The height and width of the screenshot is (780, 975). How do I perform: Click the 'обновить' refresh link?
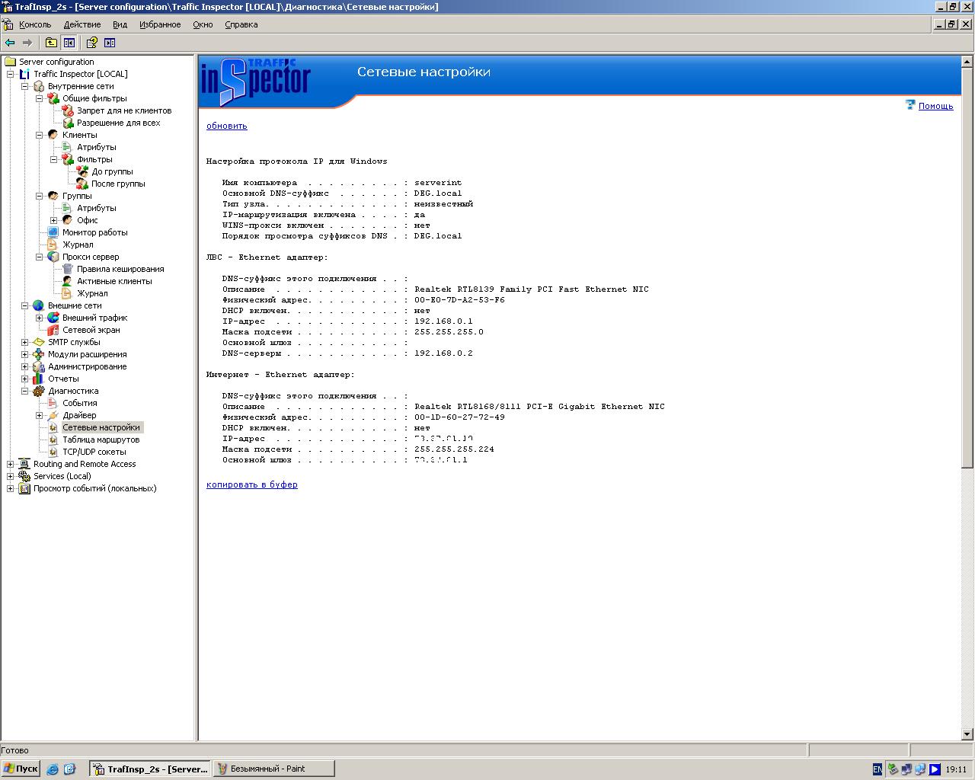tap(227, 126)
